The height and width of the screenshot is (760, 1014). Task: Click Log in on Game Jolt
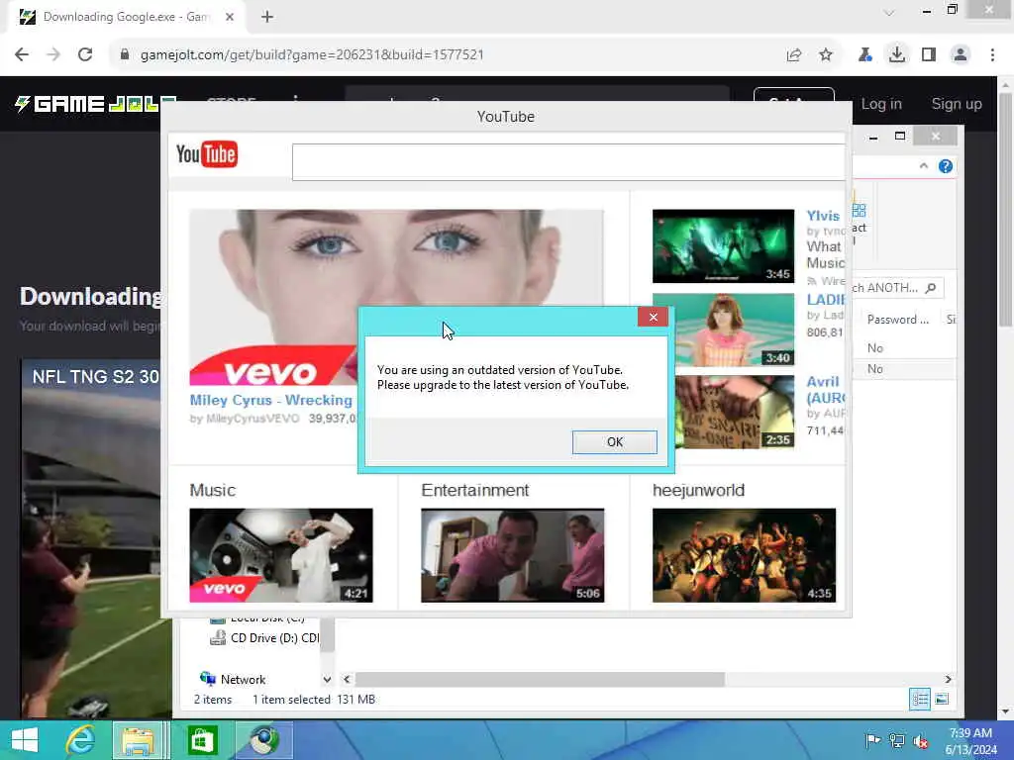tap(880, 104)
